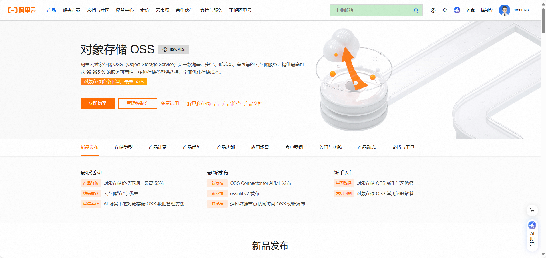The width and height of the screenshot is (546, 258).
Task: Click the scrollbar down arrow
Action: [543, 254]
